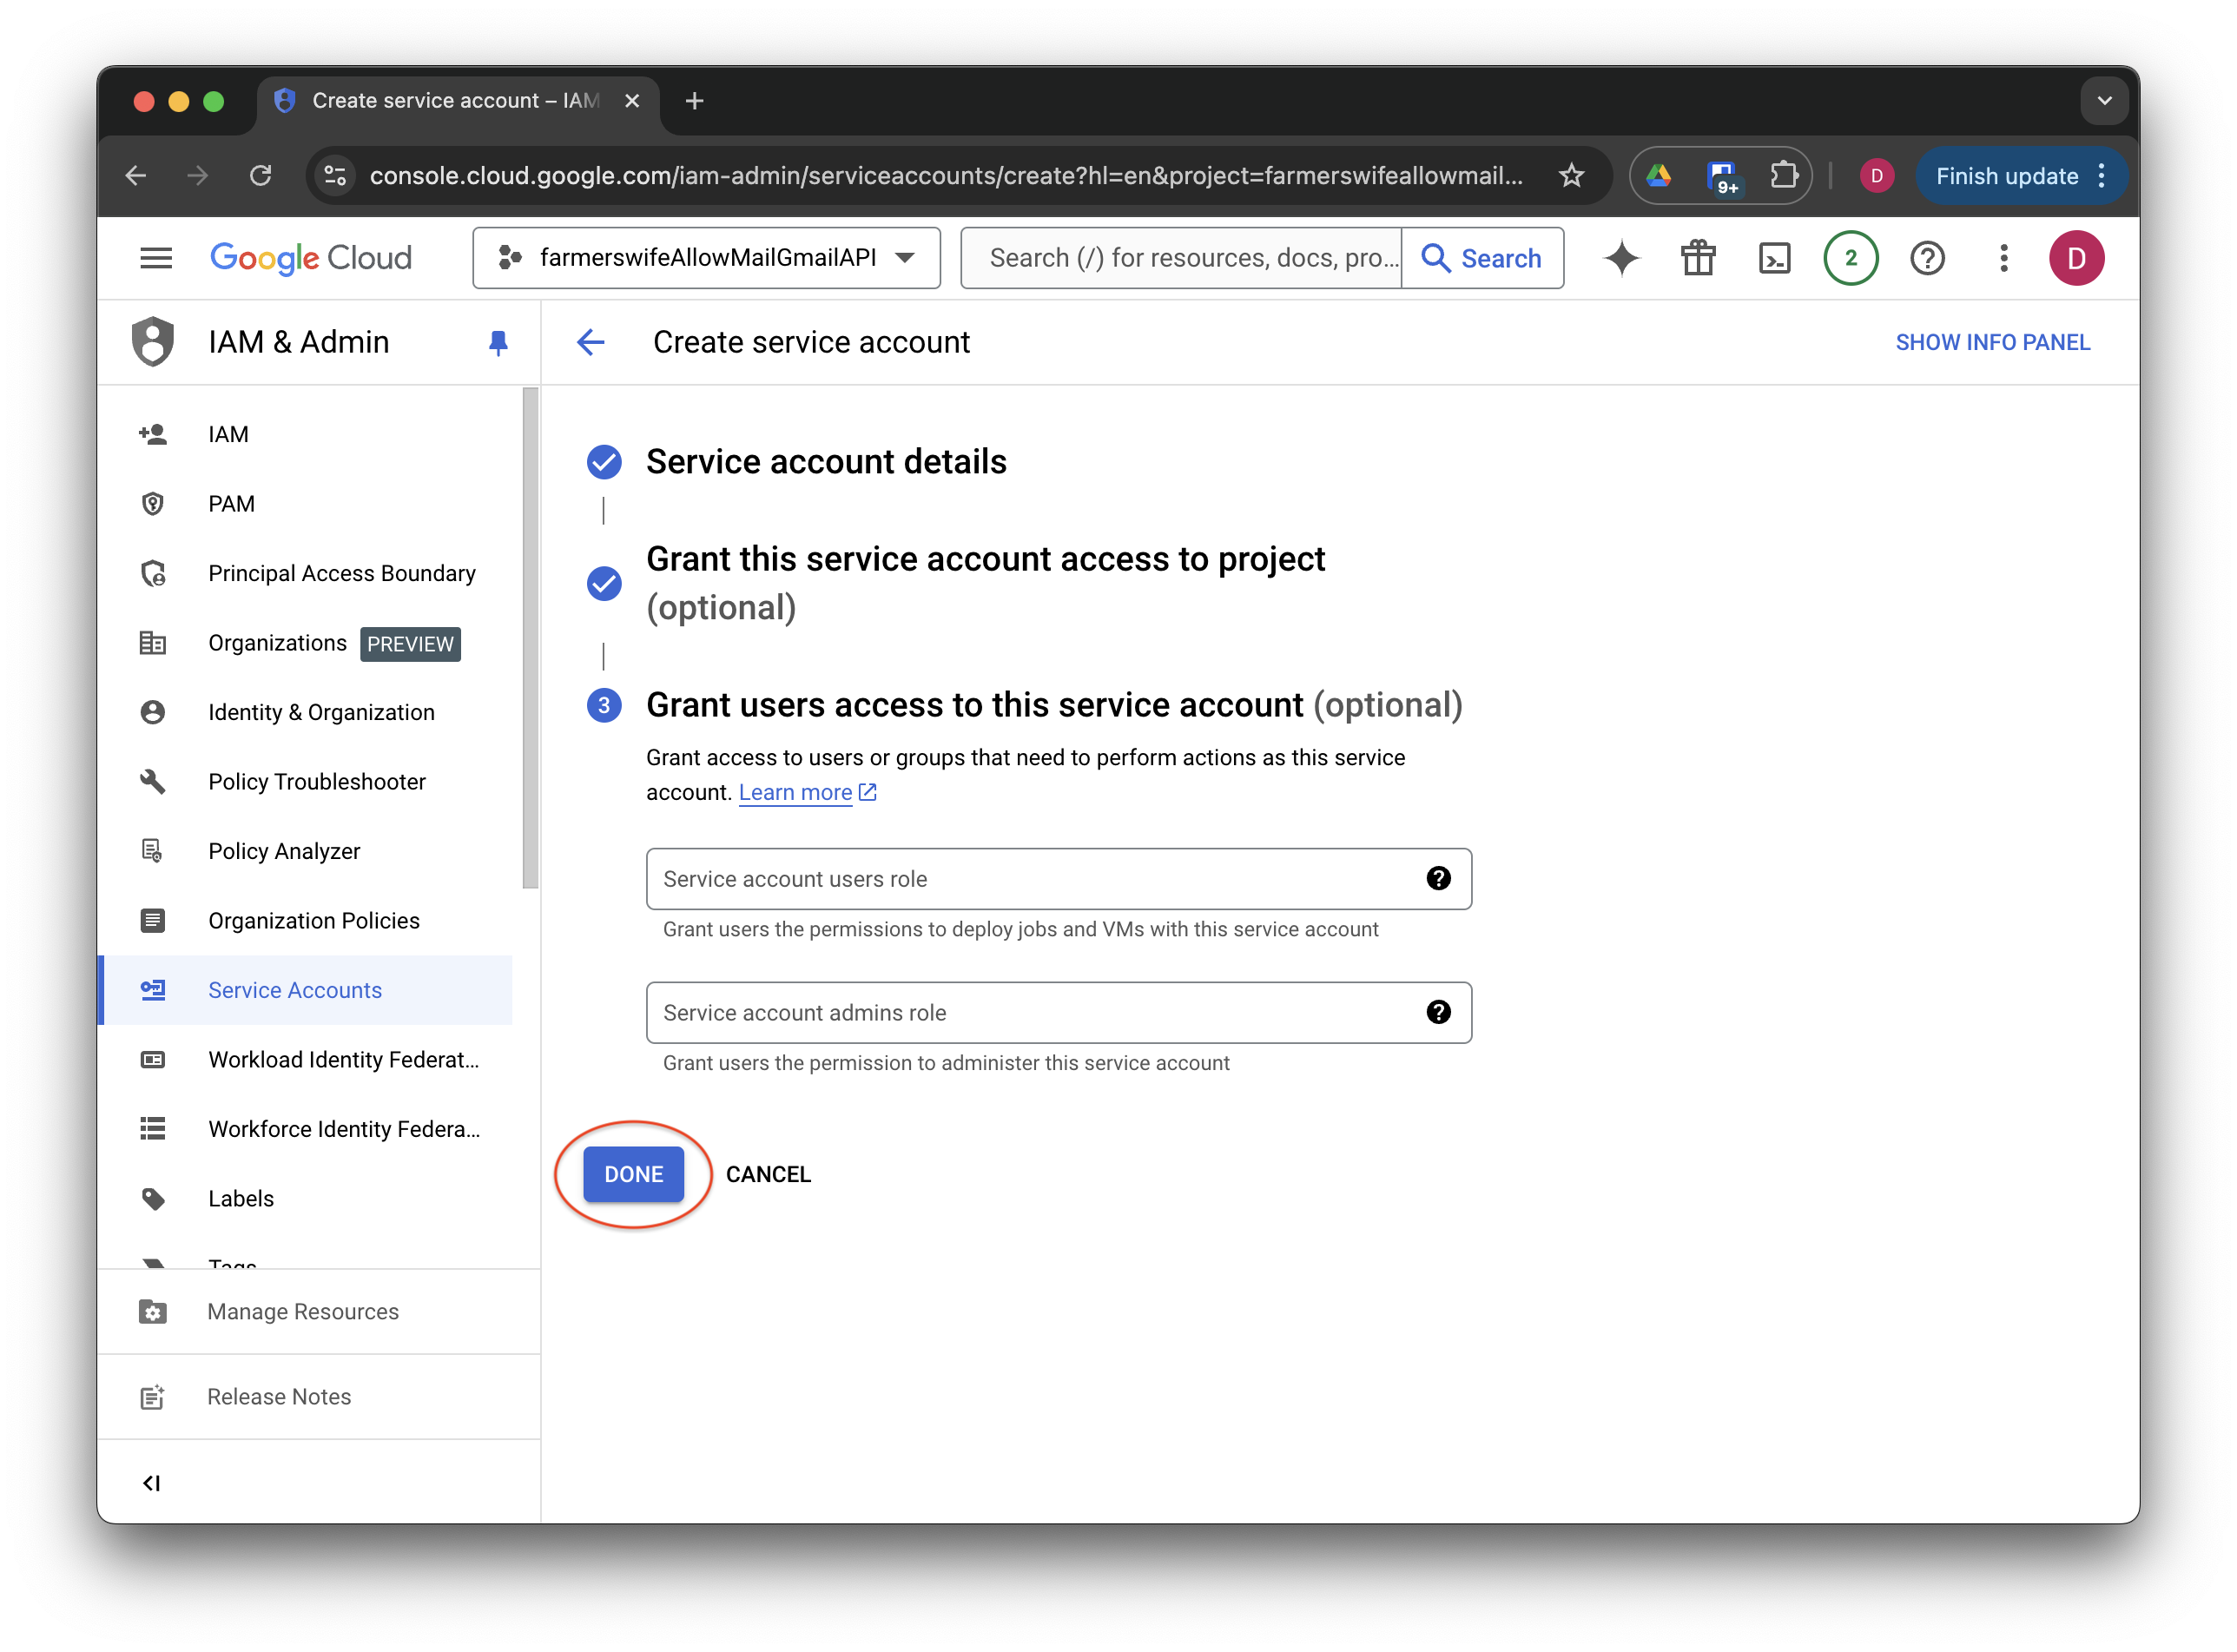The width and height of the screenshot is (2237, 1652).
Task: Click help icon in users role field
Action: [1437, 878]
